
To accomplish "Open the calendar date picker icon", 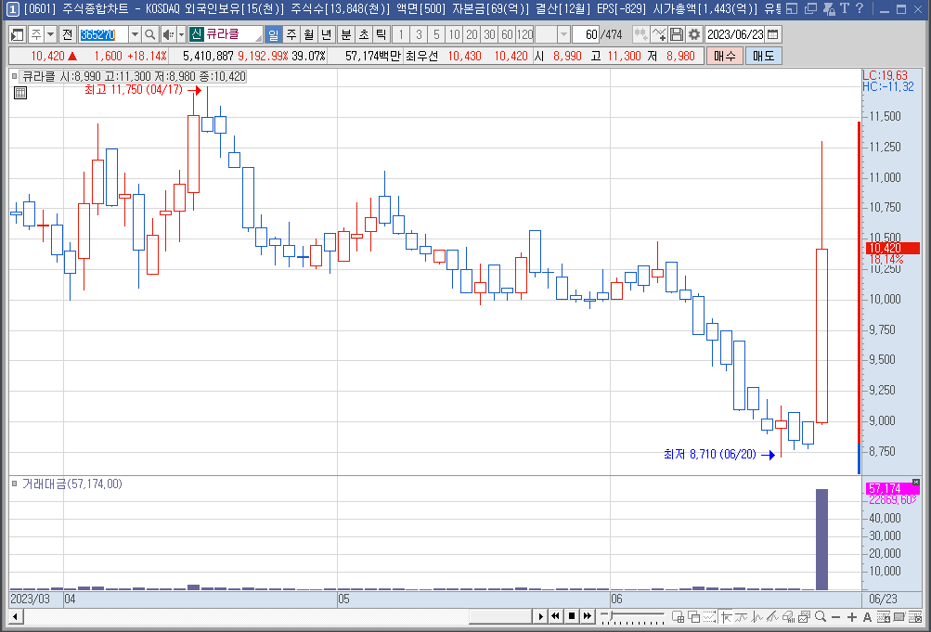I will click(772, 34).
